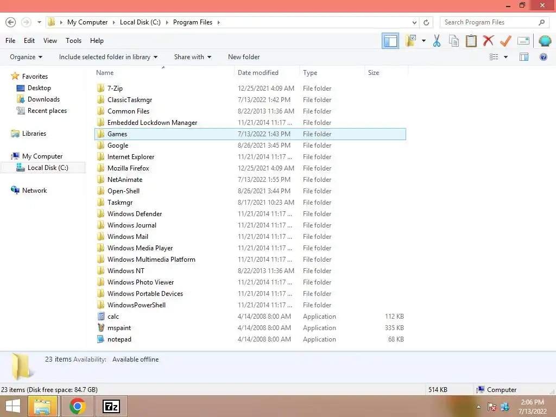The image size is (556, 417).
Task: Expand Include selected folder in library
Action: [108, 57]
